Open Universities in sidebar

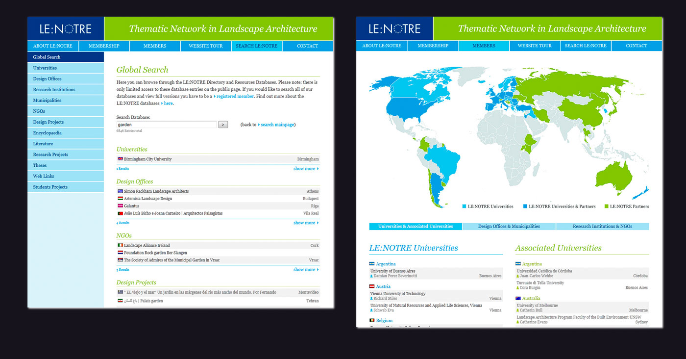tap(66, 68)
